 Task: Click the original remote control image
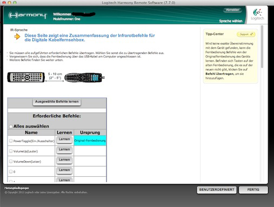point(26,77)
